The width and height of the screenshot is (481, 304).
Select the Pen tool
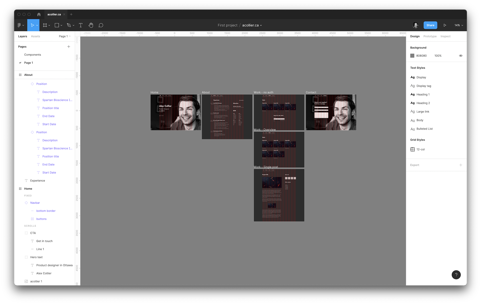click(x=69, y=25)
